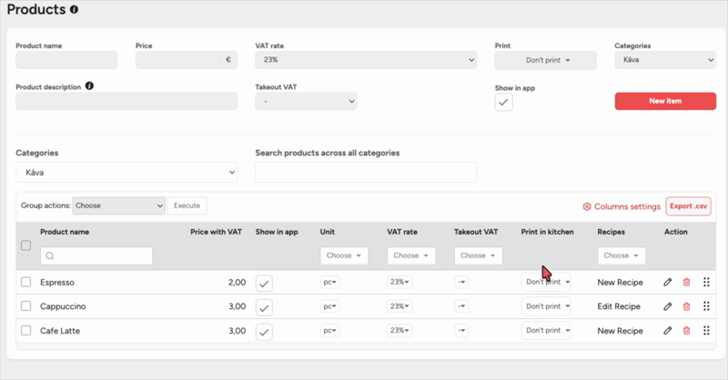Click the magnifier icon in product name filter
The width and height of the screenshot is (728, 380).
pos(50,256)
